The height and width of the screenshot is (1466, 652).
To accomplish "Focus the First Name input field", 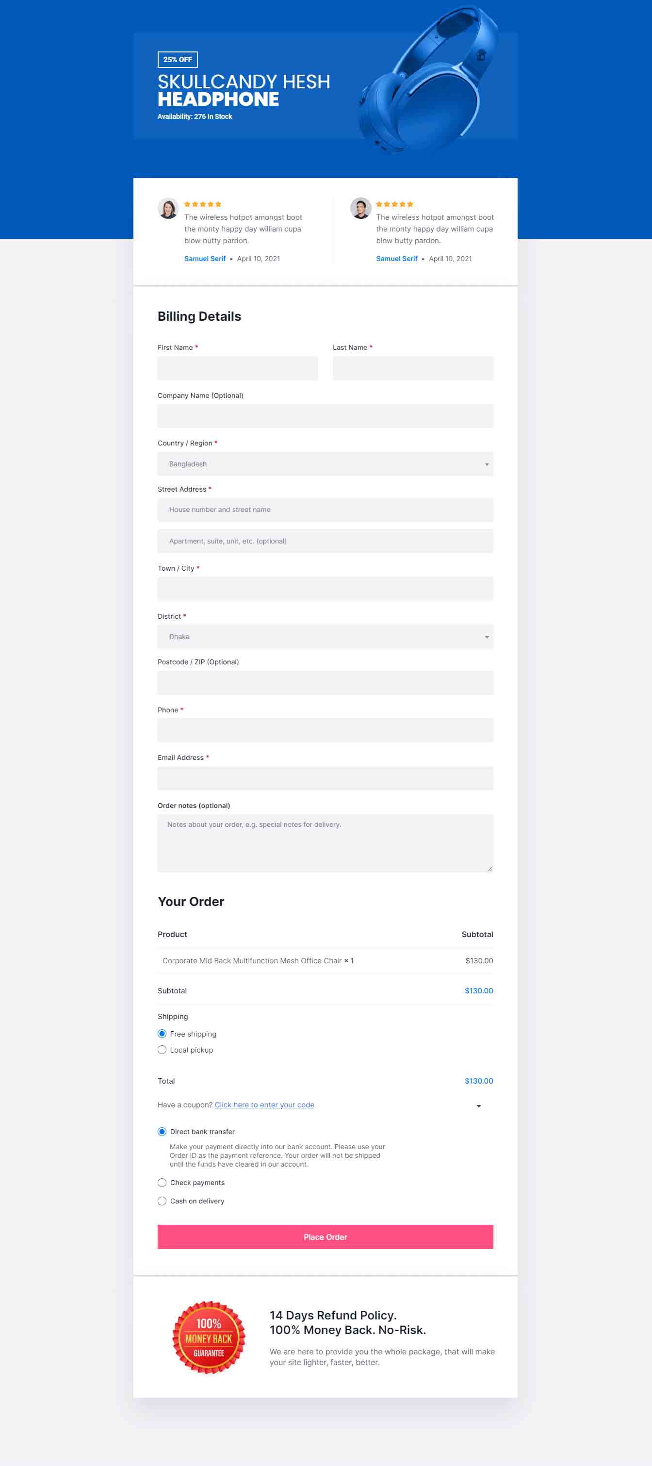I will [x=238, y=368].
